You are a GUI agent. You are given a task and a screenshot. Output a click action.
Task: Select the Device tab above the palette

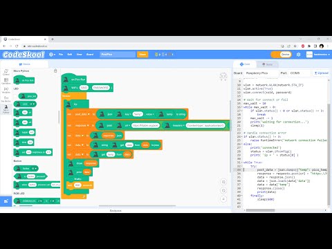pyautogui.click(x=24, y=64)
